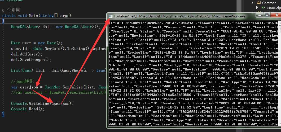
Task: Maximize the EFMysqlFrameWork.exe console window
Action: [267, 15]
